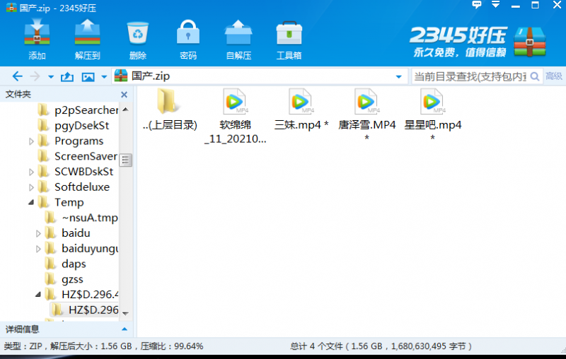Image resolution: width=566 pixels, height=359 pixels.
Task: Expand the Programs folder tree node
Action: click(31, 141)
